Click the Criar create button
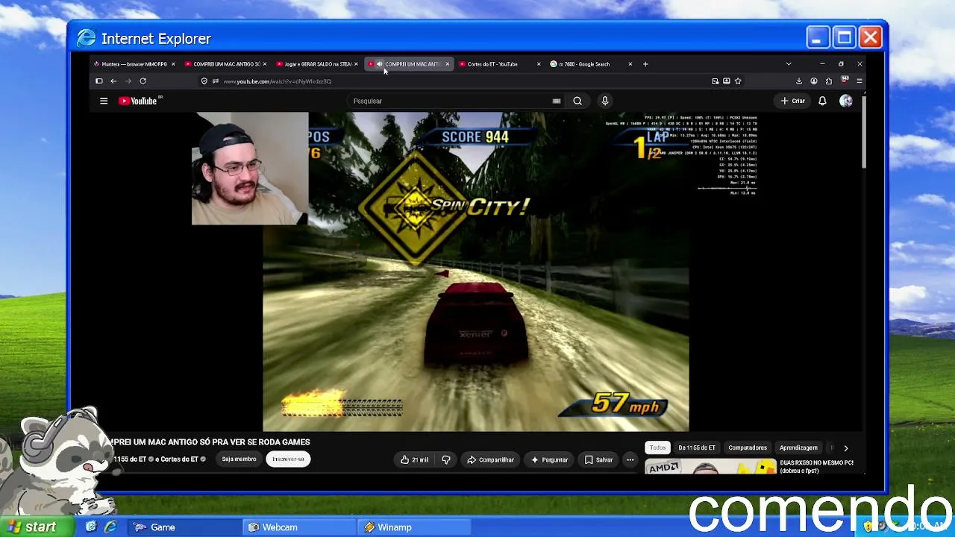955x537 pixels. click(x=793, y=101)
